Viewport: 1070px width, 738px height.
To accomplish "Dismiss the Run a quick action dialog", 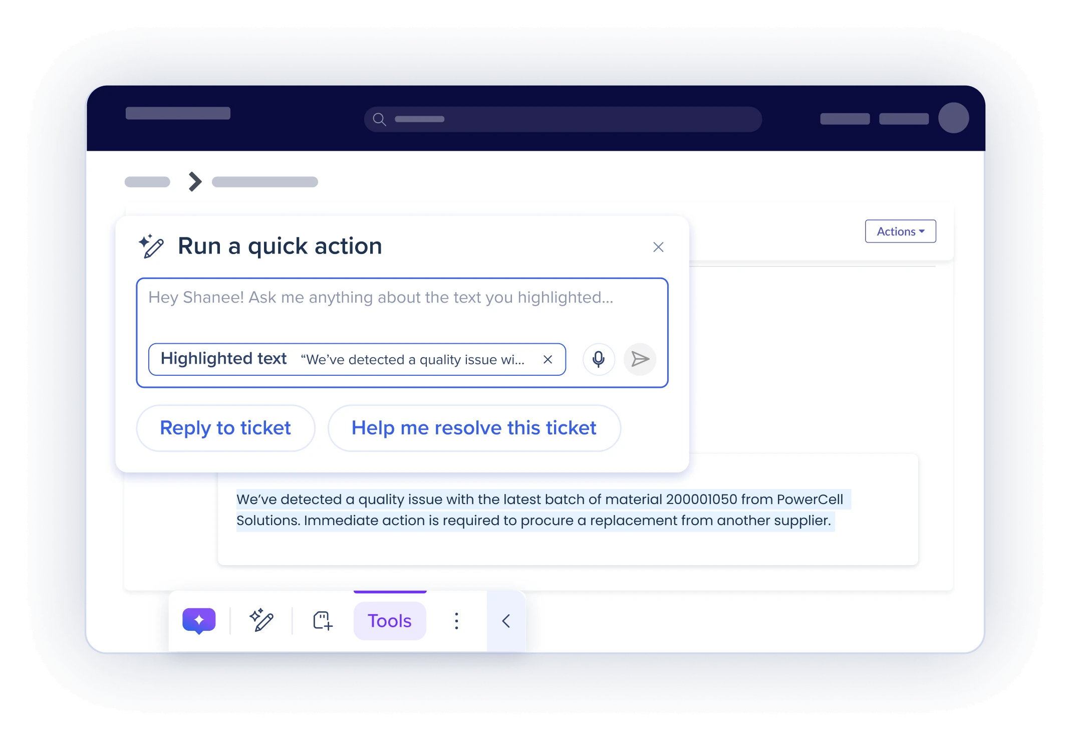I will tap(658, 247).
